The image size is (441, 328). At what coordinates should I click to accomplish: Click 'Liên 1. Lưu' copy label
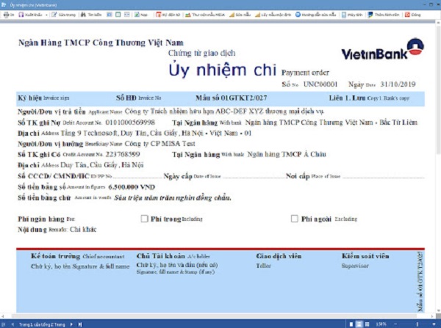tap(347, 98)
